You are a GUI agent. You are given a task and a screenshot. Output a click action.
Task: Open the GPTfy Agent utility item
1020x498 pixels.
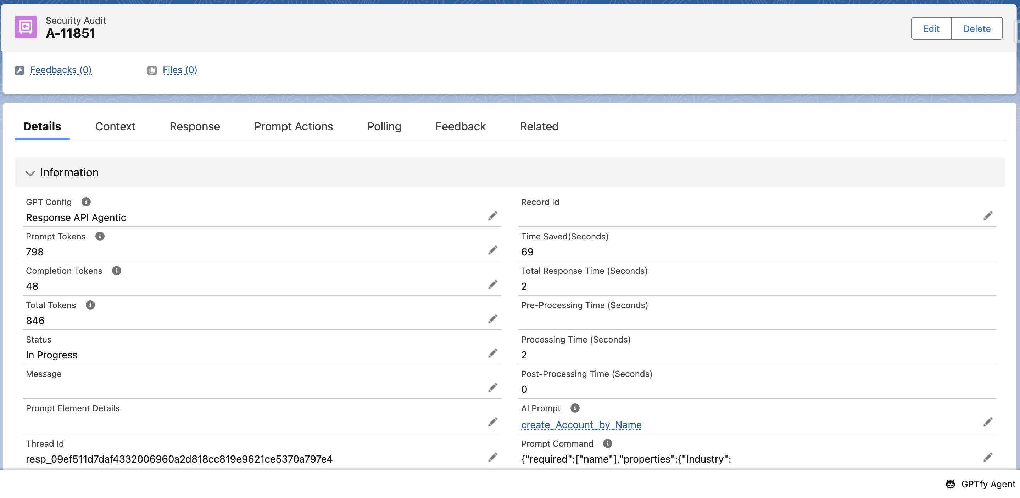[980, 484]
